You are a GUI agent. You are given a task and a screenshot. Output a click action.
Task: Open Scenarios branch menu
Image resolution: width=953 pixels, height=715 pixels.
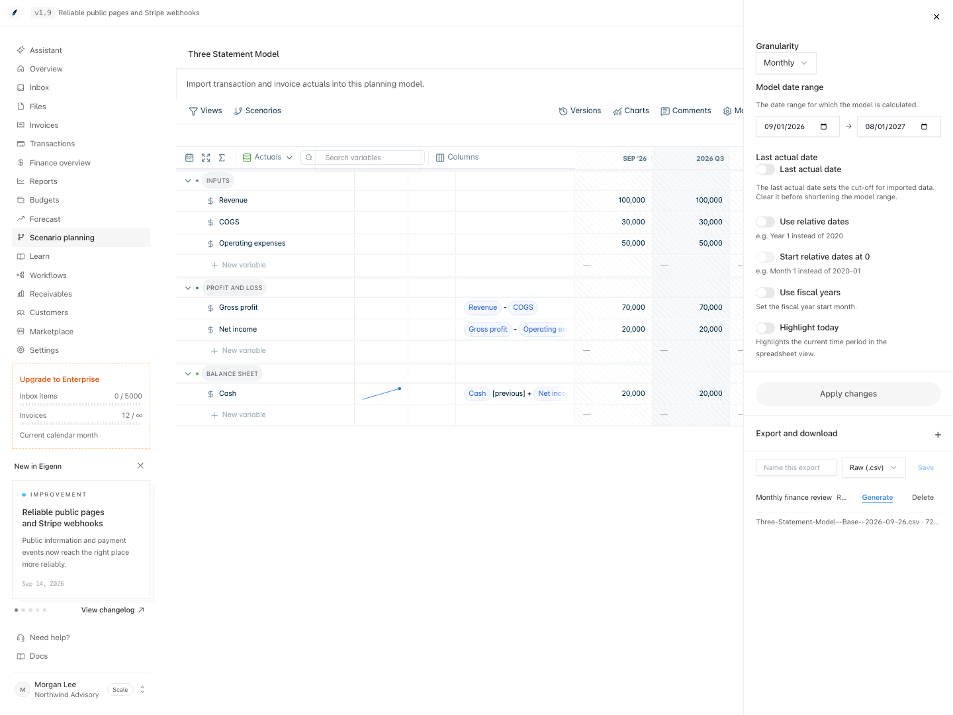(x=257, y=111)
